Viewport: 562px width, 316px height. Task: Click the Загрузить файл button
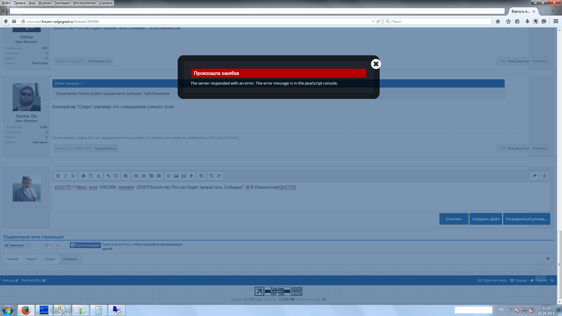point(486,219)
